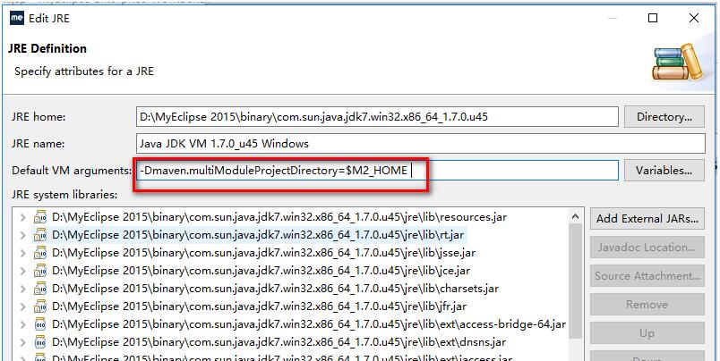Image resolution: width=720 pixels, height=361 pixels.
Task: Click the resources.jar jar icon
Action: click(40, 217)
